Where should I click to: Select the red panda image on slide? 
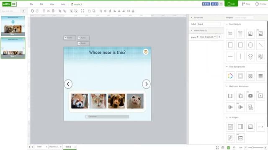point(80,101)
